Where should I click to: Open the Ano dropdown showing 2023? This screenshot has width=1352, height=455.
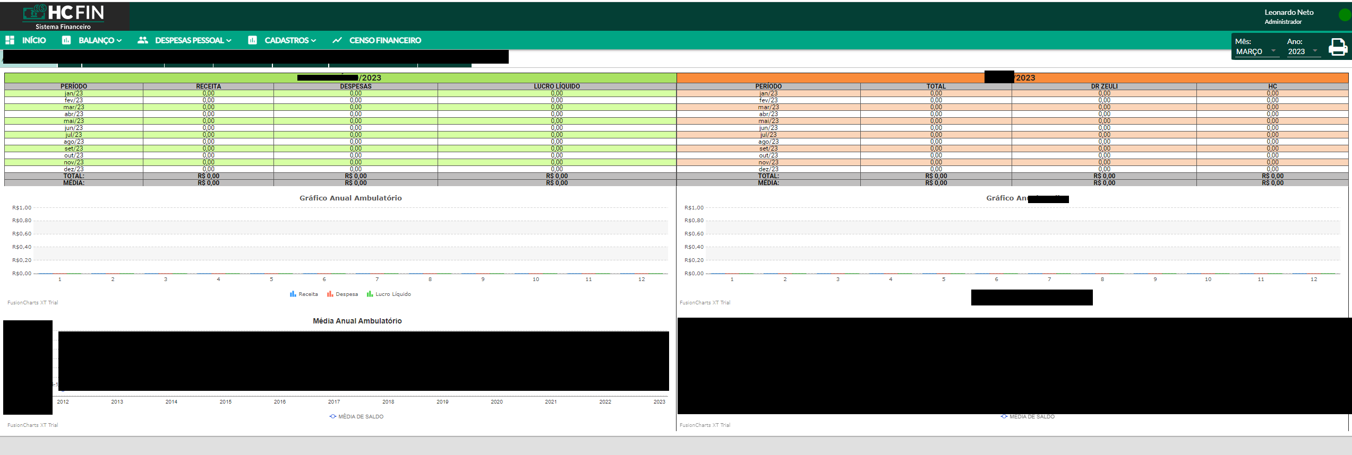[1303, 51]
